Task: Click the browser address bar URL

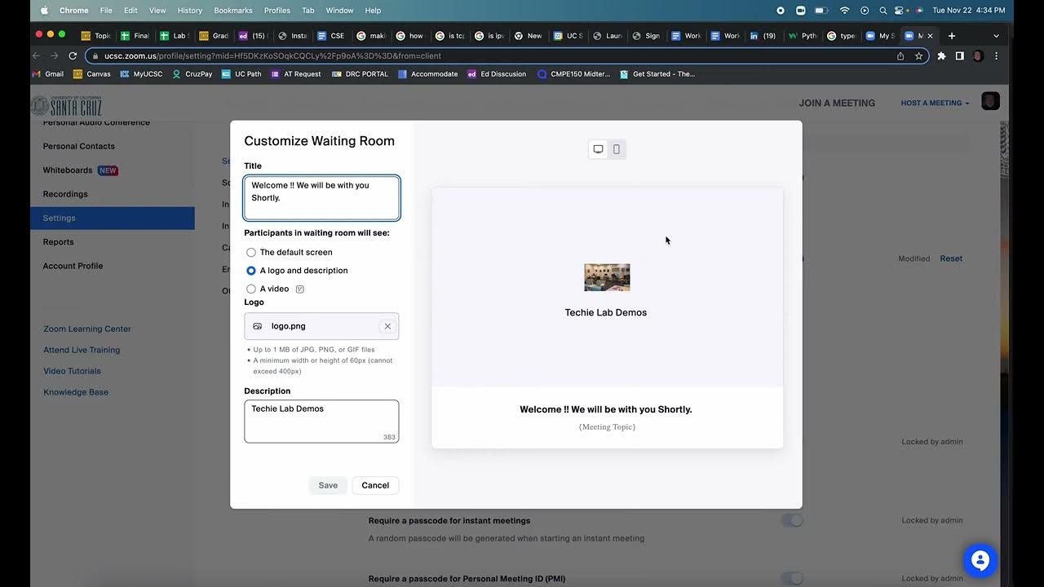Action: 273,56
